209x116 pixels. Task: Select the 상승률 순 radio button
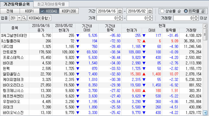[162, 11]
